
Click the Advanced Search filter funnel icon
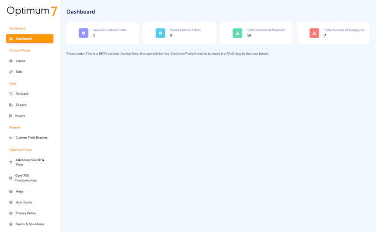(11, 162)
